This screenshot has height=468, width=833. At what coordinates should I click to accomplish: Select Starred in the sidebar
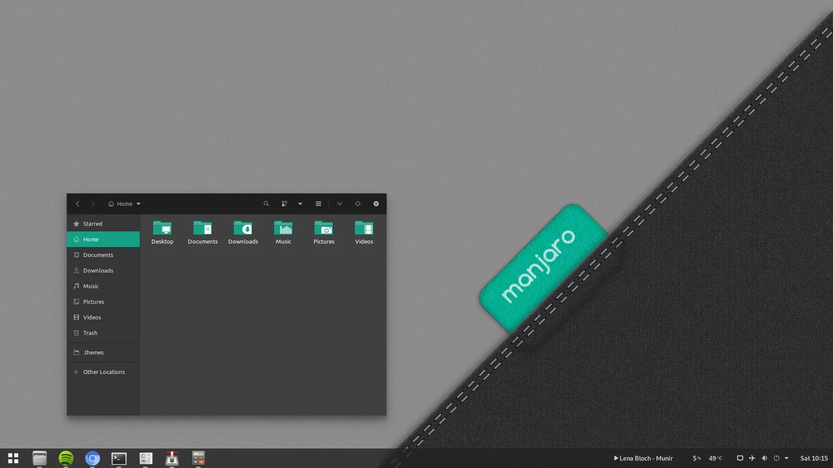tap(92, 224)
